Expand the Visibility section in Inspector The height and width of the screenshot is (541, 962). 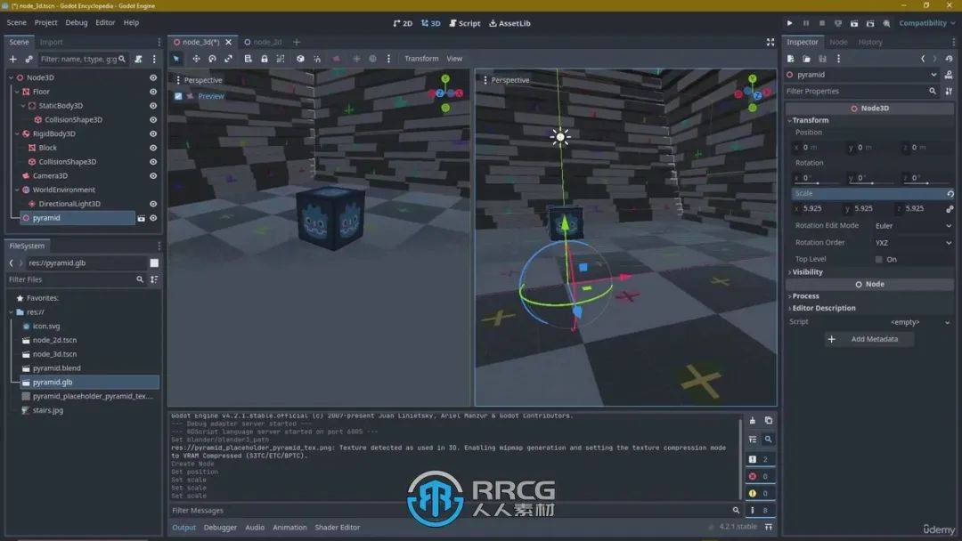808,272
